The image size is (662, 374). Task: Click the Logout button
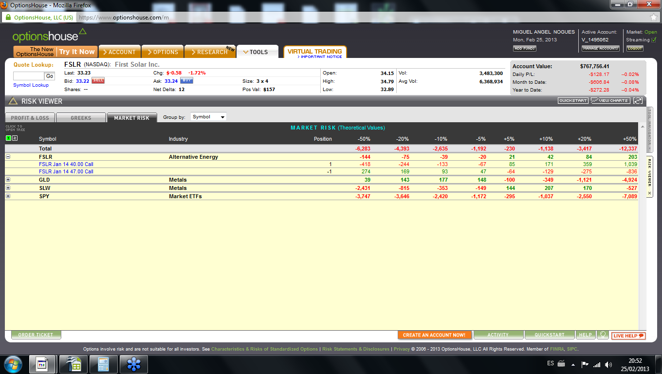click(635, 49)
